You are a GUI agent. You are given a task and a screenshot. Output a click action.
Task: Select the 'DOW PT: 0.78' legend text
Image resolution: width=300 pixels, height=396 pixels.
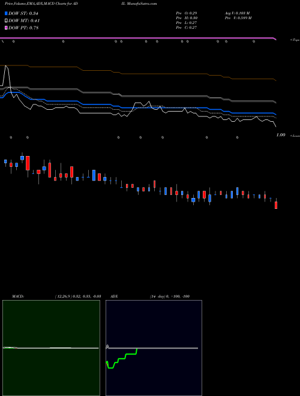[23, 28]
